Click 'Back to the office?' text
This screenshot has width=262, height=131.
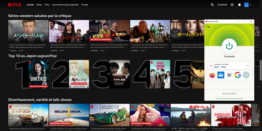(229, 94)
